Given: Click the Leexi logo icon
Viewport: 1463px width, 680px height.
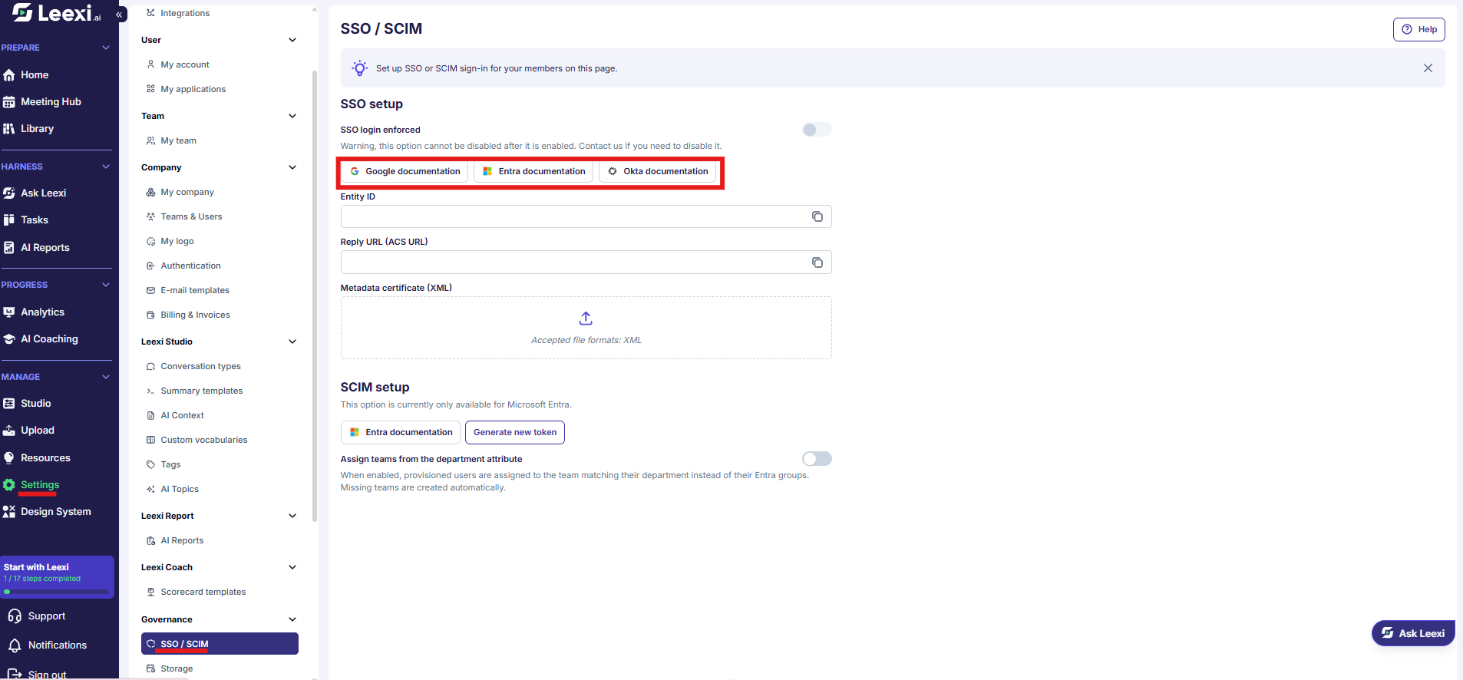Looking at the screenshot, I should tap(22, 12).
